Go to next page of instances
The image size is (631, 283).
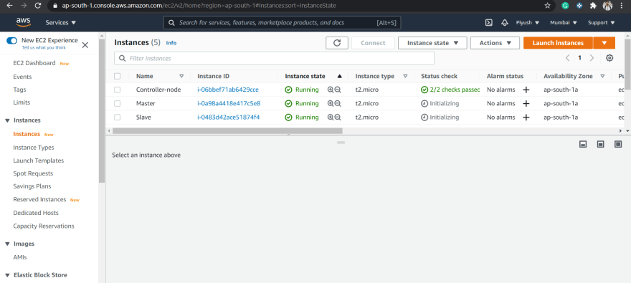pyautogui.click(x=592, y=58)
